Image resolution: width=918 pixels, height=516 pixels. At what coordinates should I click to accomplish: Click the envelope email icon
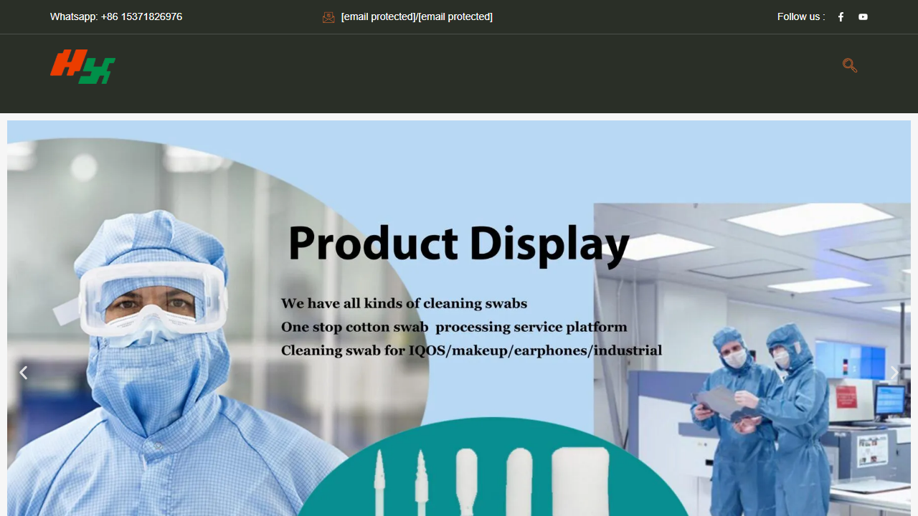coord(328,17)
